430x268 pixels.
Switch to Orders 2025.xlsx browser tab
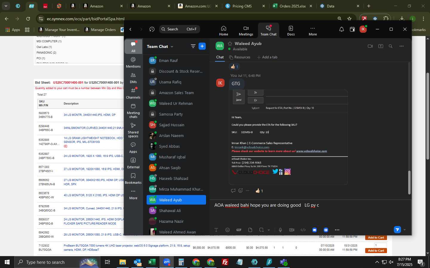(292, 6)
